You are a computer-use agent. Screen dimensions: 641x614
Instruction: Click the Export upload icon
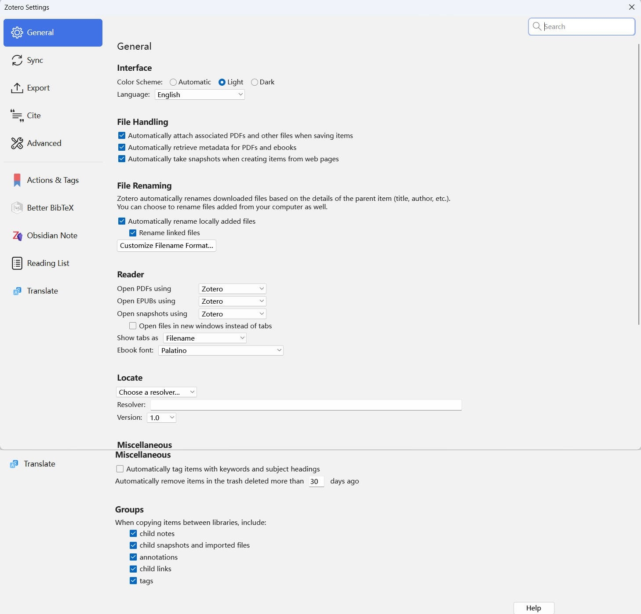click(x=17, y=88)
